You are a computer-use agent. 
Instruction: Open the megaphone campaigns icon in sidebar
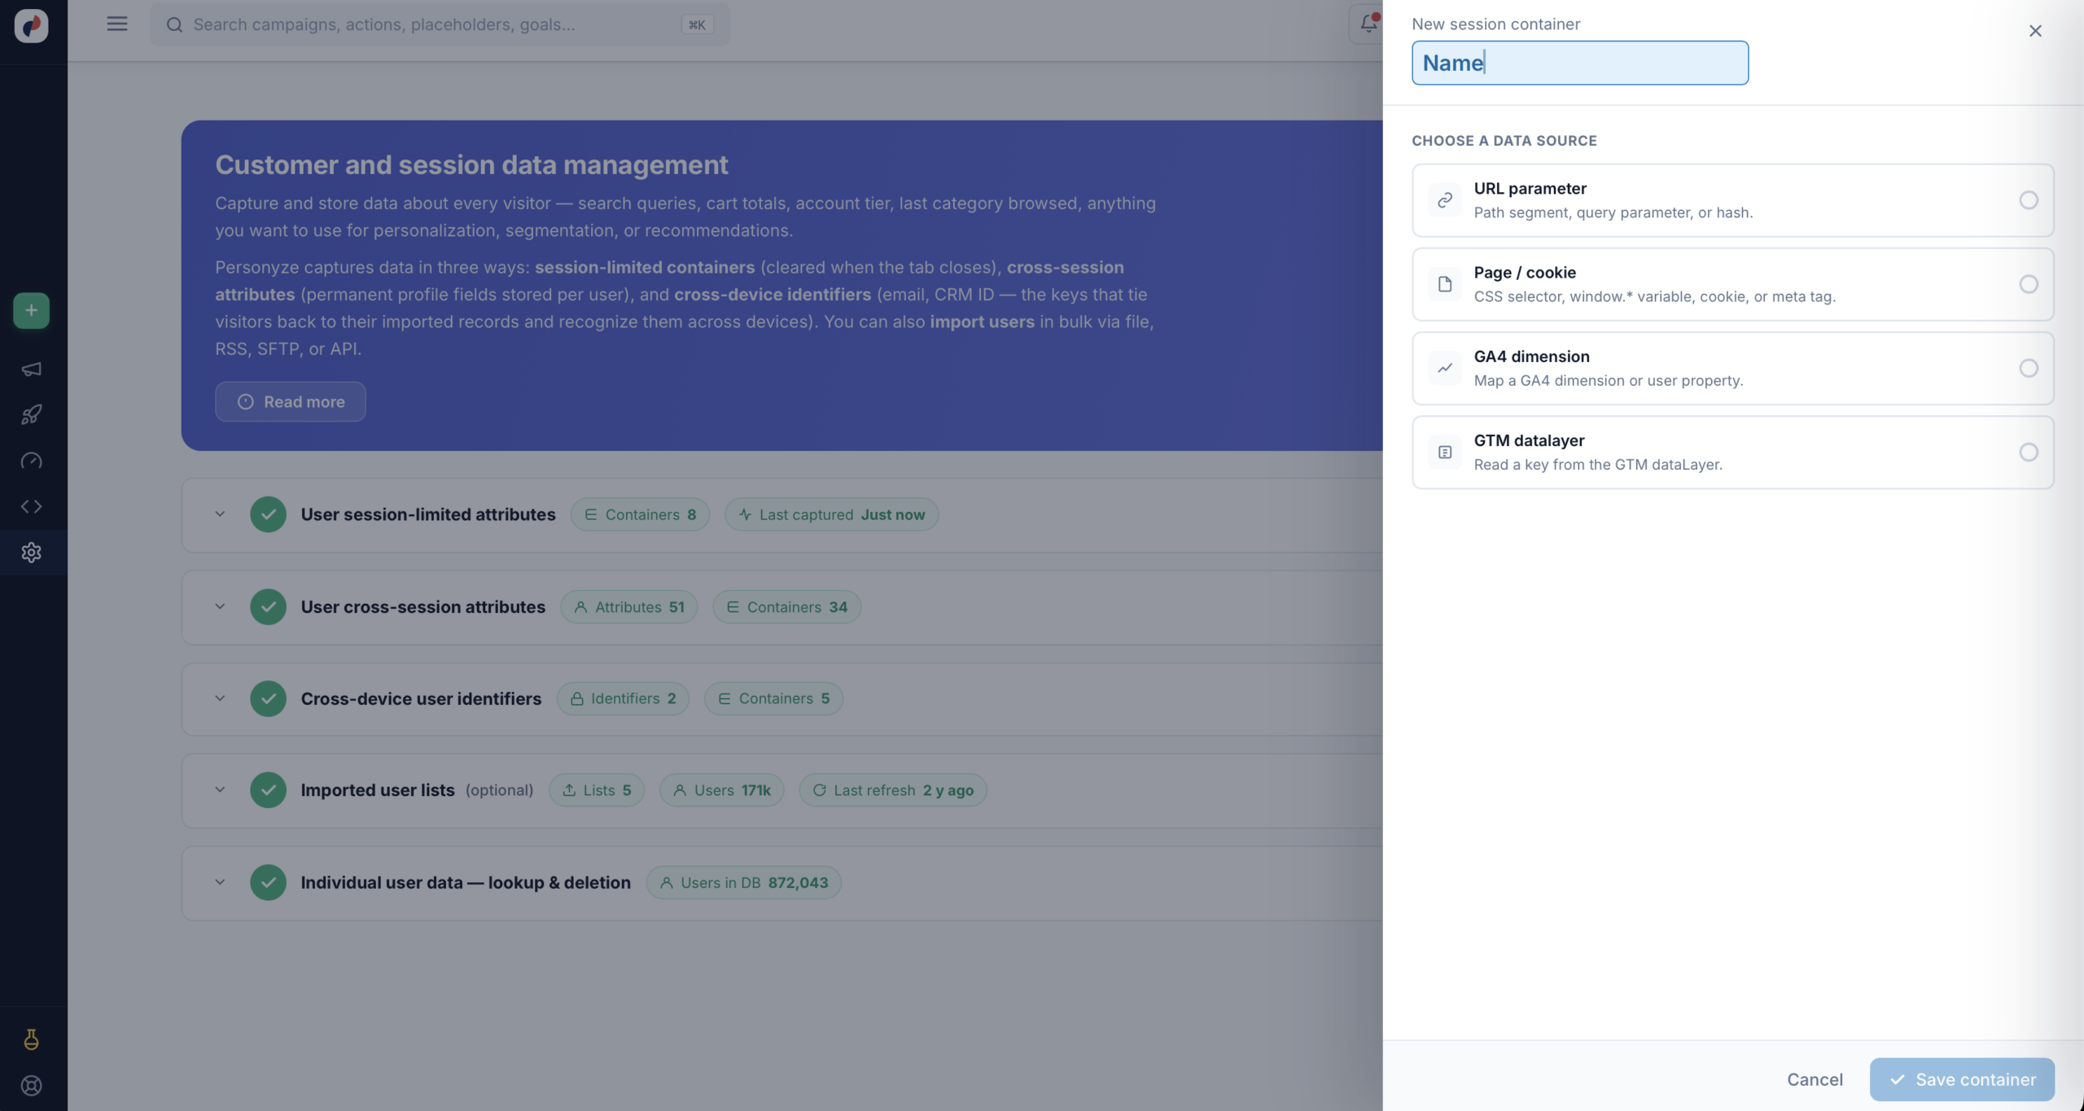pos(31,370)
